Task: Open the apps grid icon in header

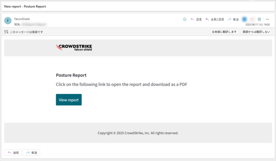Action: click(x=259, y=19)
